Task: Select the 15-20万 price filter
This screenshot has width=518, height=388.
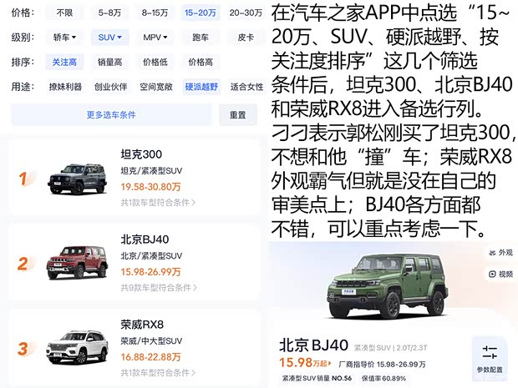Action: (x=201, y=13)
